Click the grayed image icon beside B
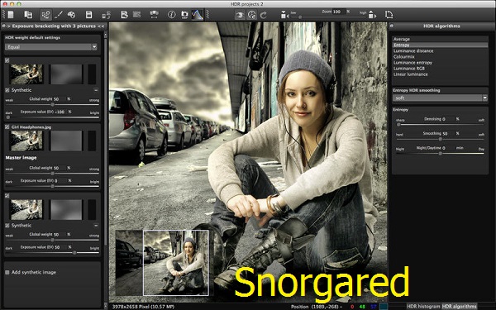Screen dimensions: 496x310 (x=136, y=15)
